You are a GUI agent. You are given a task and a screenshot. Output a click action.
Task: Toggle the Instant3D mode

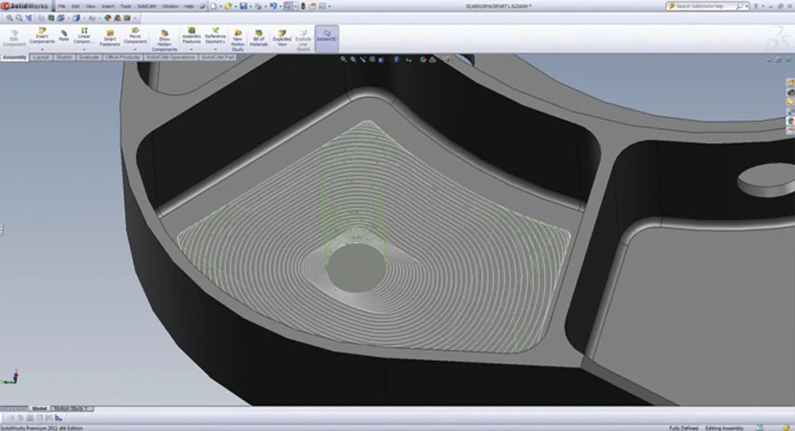point(327,36)
